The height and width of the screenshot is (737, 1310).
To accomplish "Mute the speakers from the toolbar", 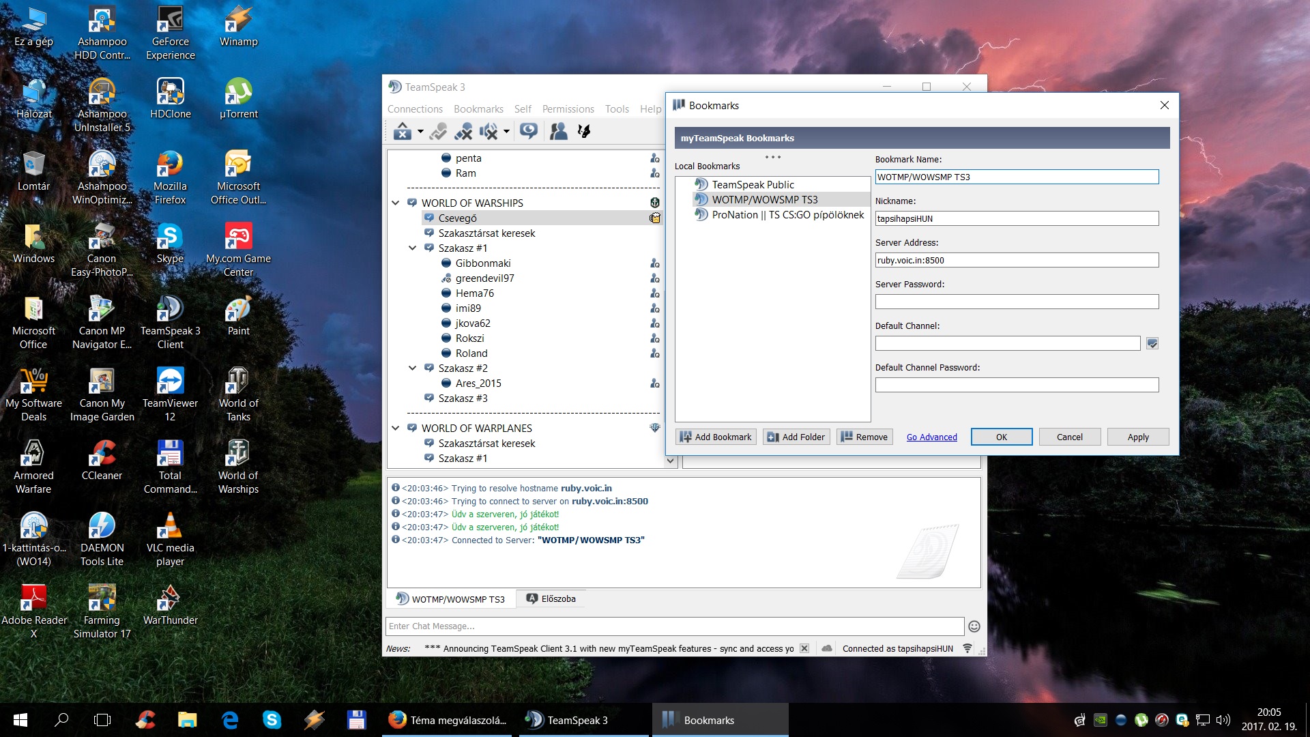I will (489, 131).
